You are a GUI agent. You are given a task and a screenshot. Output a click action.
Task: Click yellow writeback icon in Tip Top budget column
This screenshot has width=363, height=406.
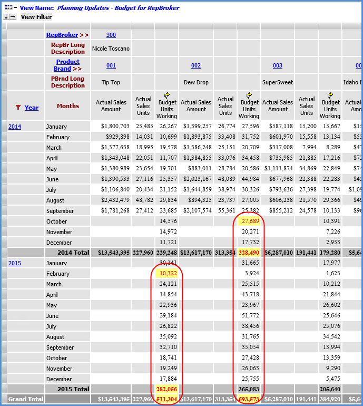(x=167, y=95)
